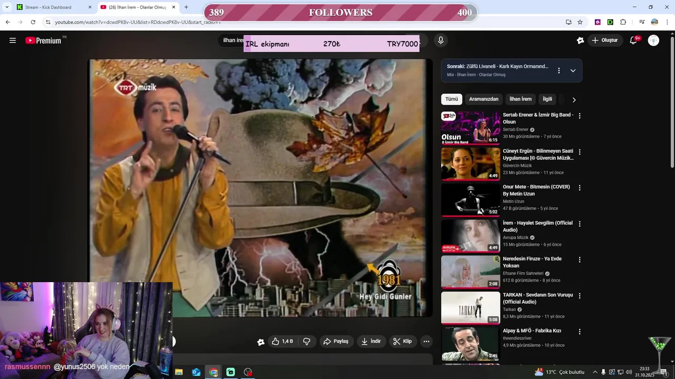Open Sertab Erener Olsun video thumbnail
675x379 pixels.
[x=471, y=127]
